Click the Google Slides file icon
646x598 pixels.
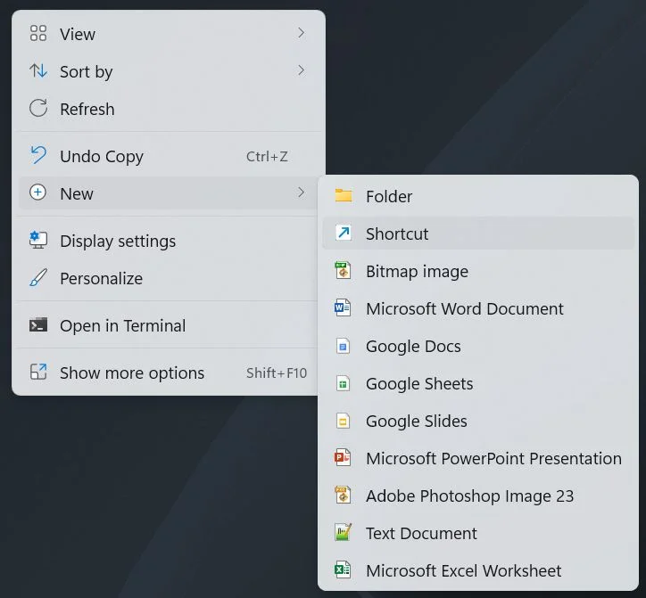(343, 421)
